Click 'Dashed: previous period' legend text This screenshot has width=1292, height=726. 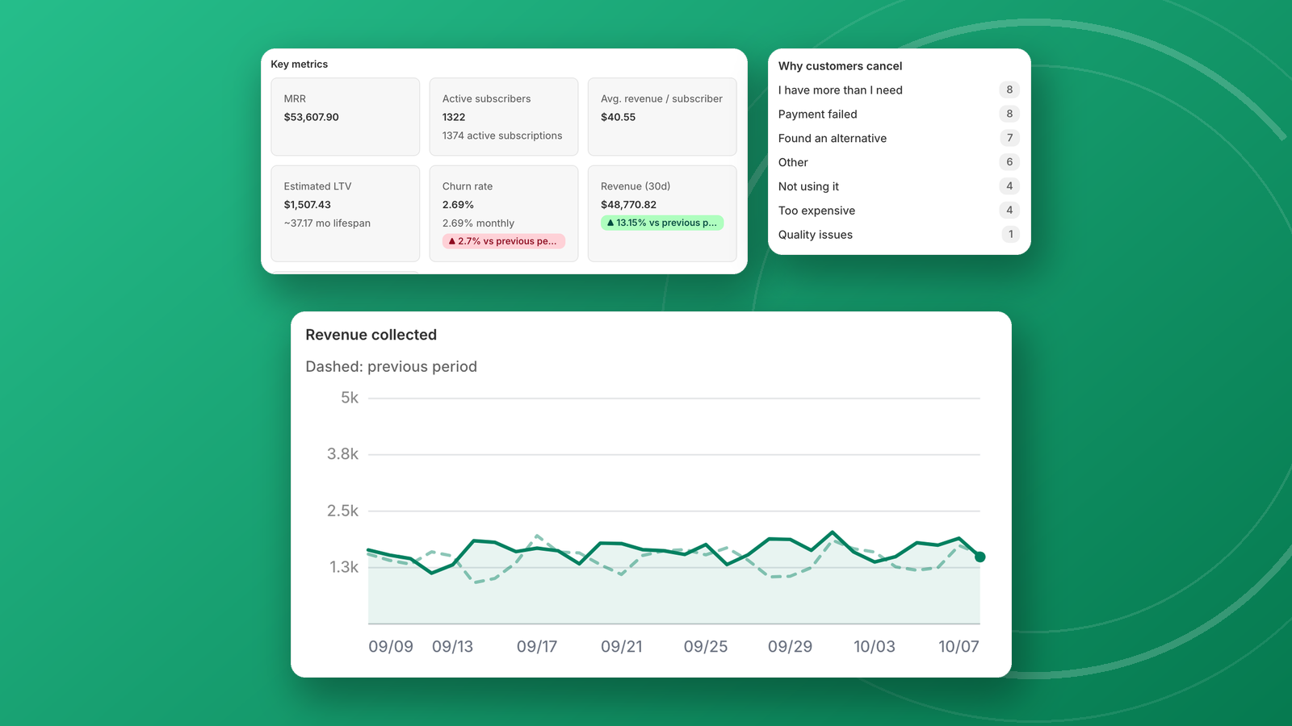point(391,367)
